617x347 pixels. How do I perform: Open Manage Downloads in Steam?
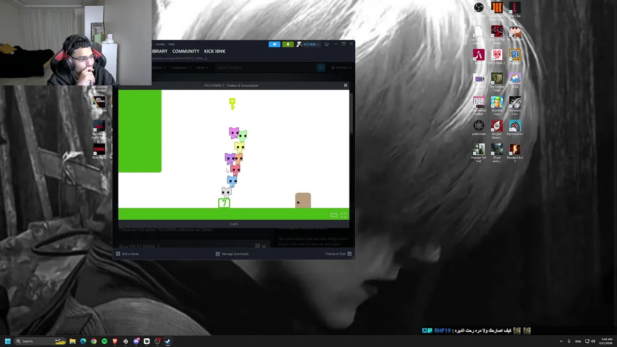pyautogui.click(x=232, y=254)
